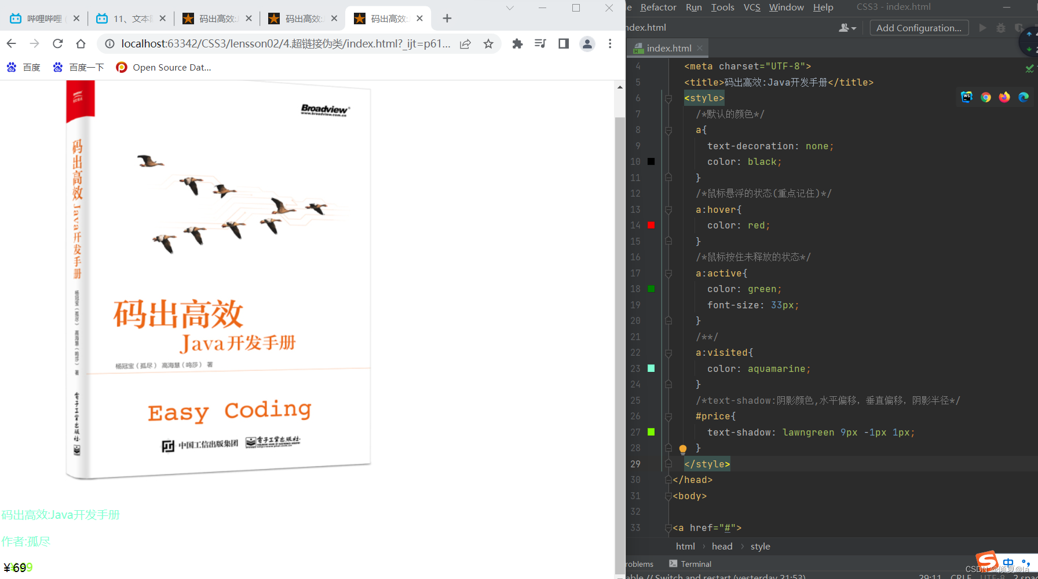
Task: Click the book cover image
Action: (218, 280)
